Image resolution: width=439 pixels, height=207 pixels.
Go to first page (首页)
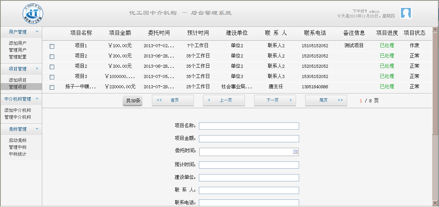pos(173,100)
